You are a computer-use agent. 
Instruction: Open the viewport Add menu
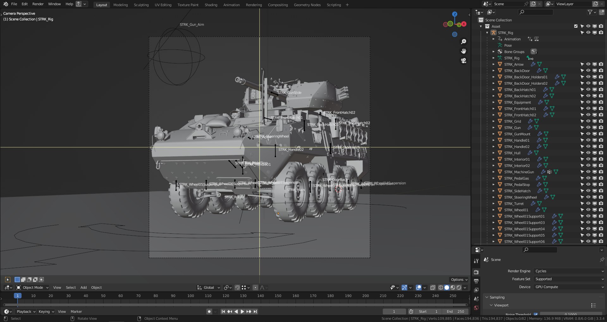pyautogui.click(x=83, y=288)
